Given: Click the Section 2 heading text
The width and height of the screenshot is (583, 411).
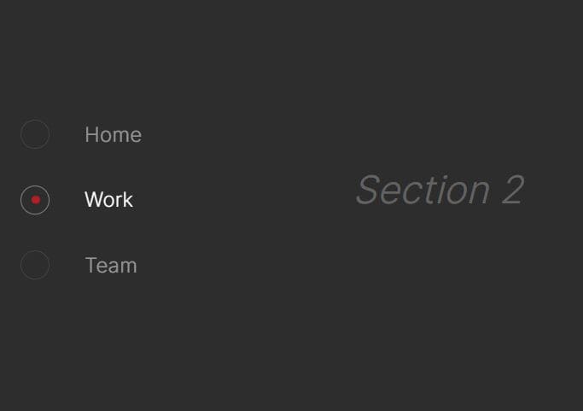Looking at the screenshot, I should 440,190.
